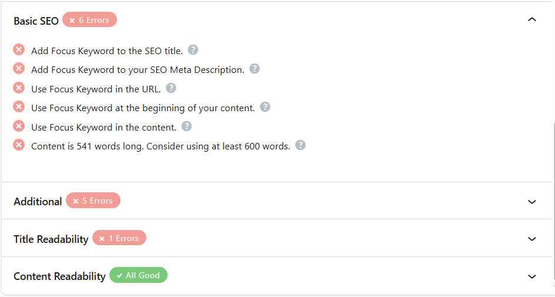Click error icon beside URL keyword item
Viewport: 555px width, 297px height.
click(x=19, y=88)
